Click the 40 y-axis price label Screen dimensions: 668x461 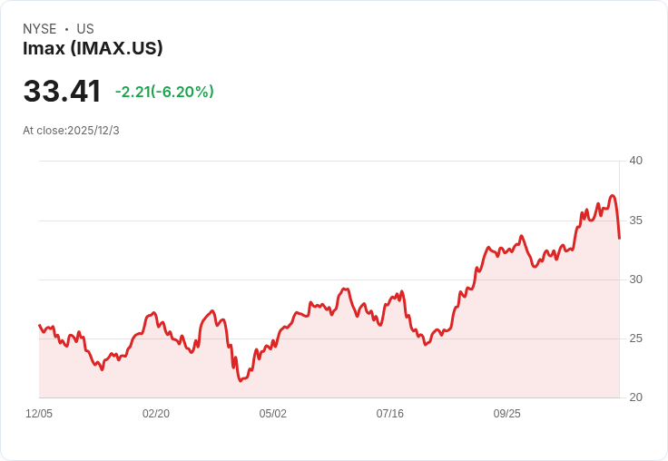635,161
